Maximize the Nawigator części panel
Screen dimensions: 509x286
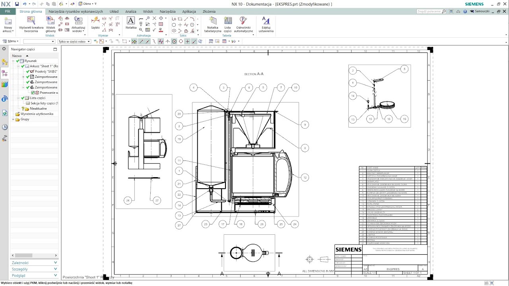coord(56,49)
